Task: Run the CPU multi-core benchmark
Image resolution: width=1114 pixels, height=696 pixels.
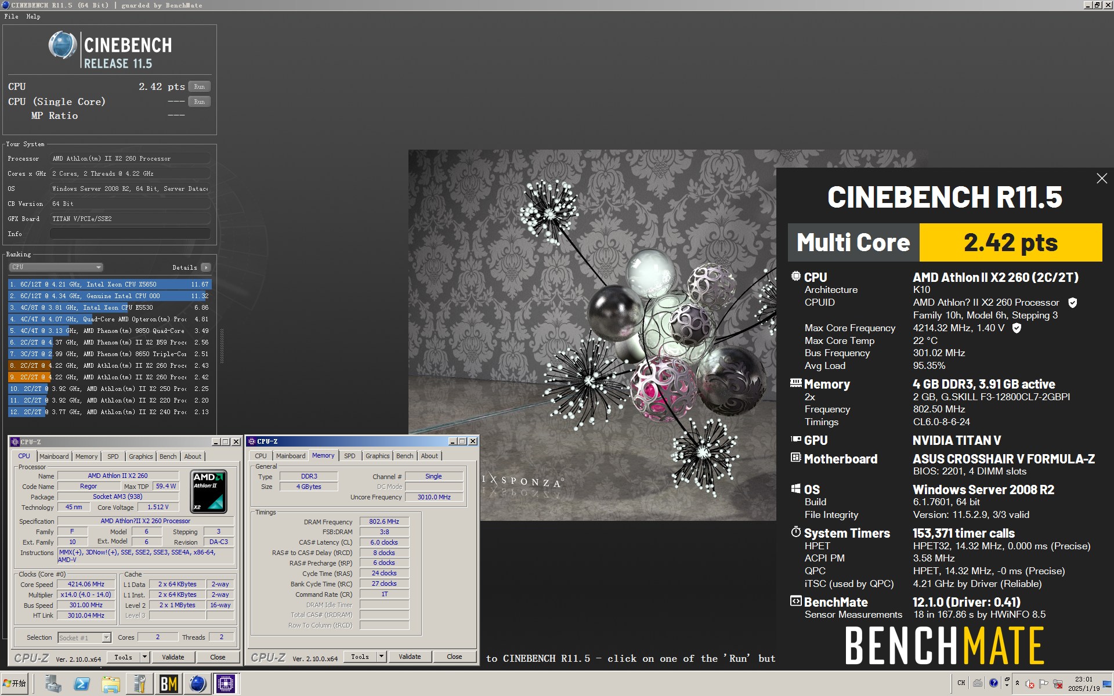Action: pos(199,86)
